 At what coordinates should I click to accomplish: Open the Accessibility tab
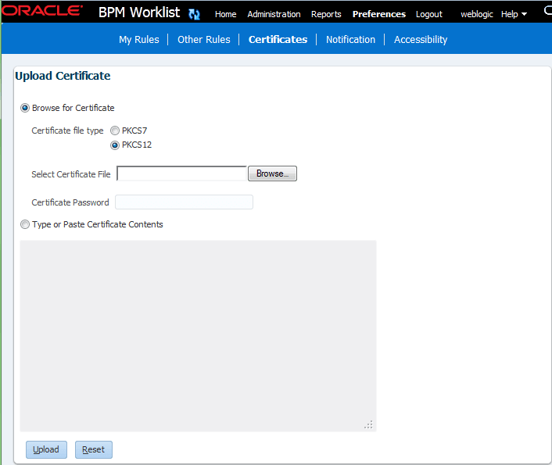click(421, 39)
